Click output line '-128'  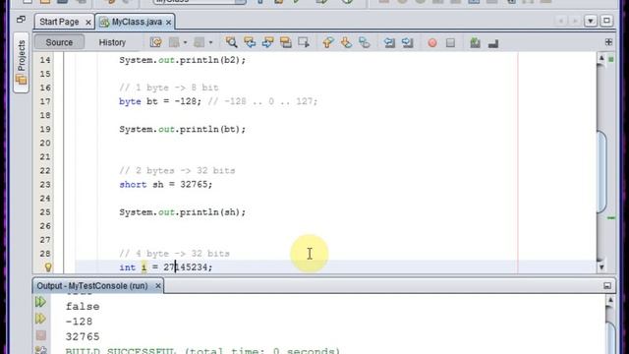(x=79, y=322)
